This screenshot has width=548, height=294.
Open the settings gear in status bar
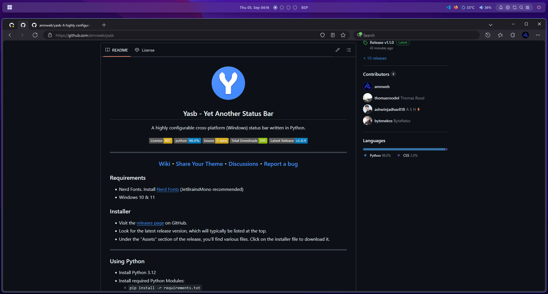(508, 7)
